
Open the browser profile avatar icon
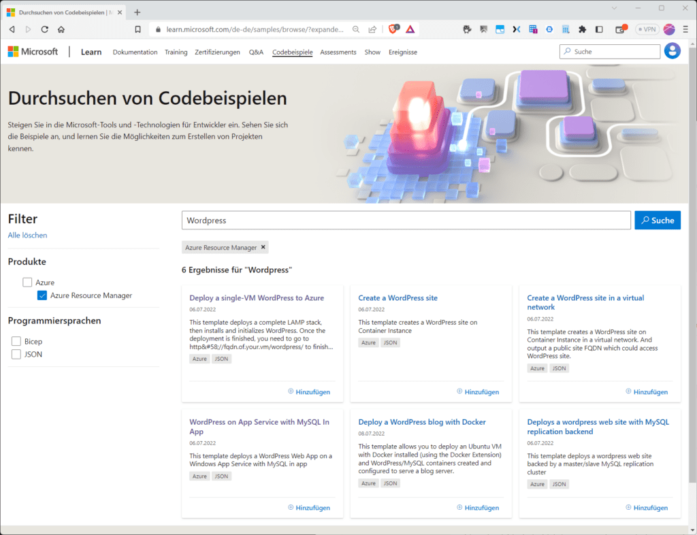pos(669,29)
